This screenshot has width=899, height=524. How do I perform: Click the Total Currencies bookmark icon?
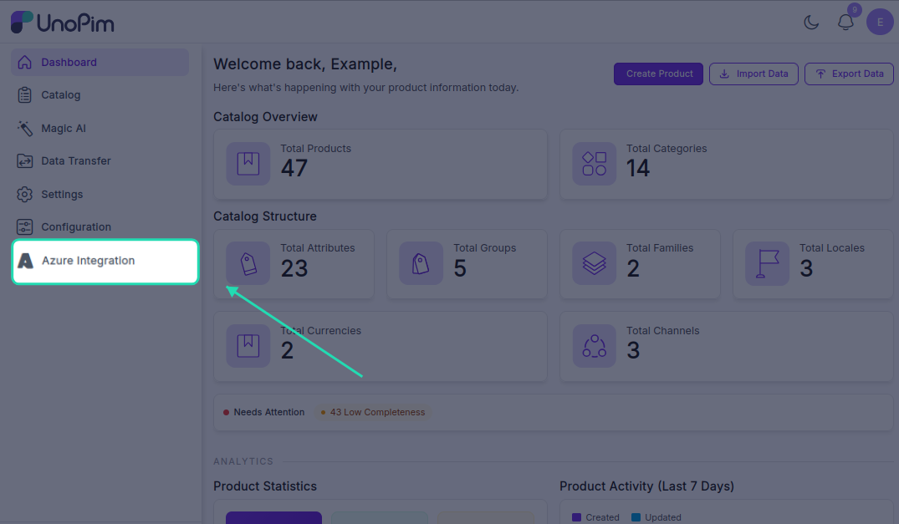click(248, 346)
